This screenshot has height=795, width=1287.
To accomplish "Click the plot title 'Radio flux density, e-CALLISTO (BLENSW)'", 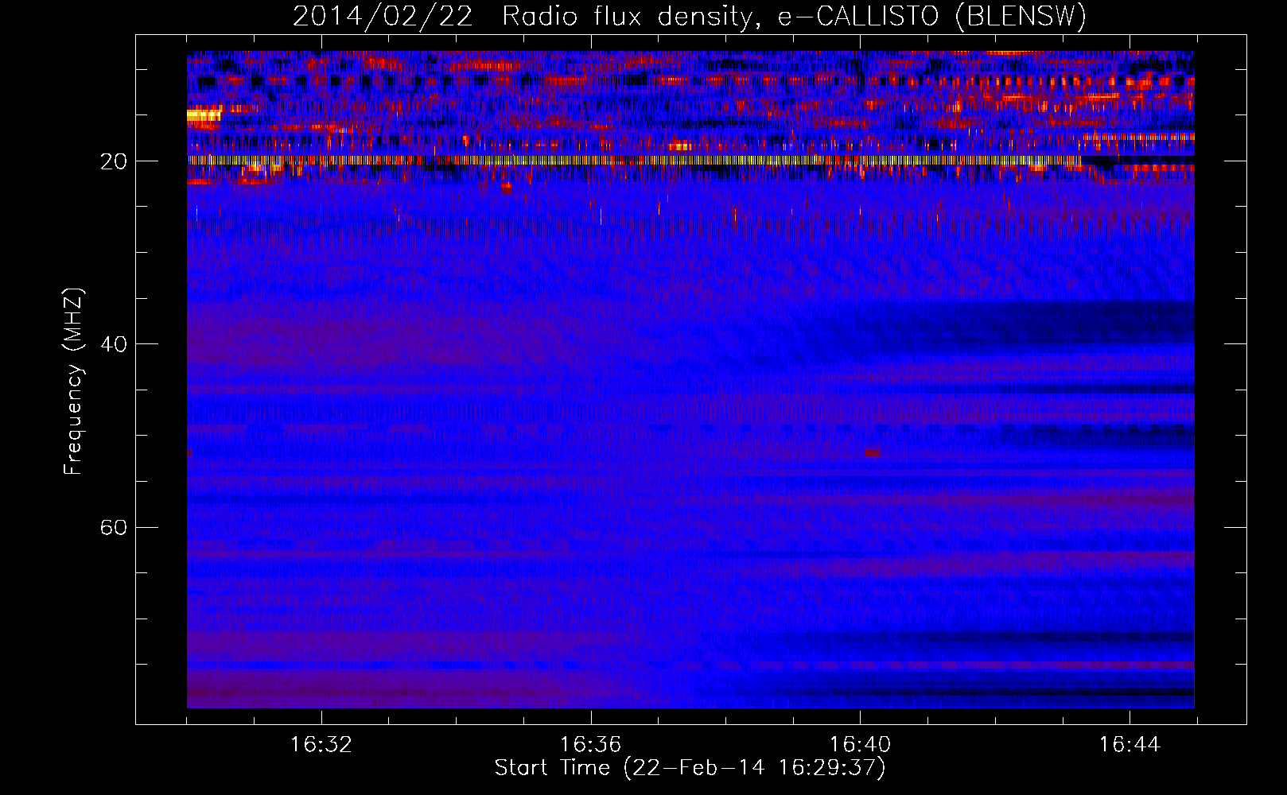I will coord(794,17).
